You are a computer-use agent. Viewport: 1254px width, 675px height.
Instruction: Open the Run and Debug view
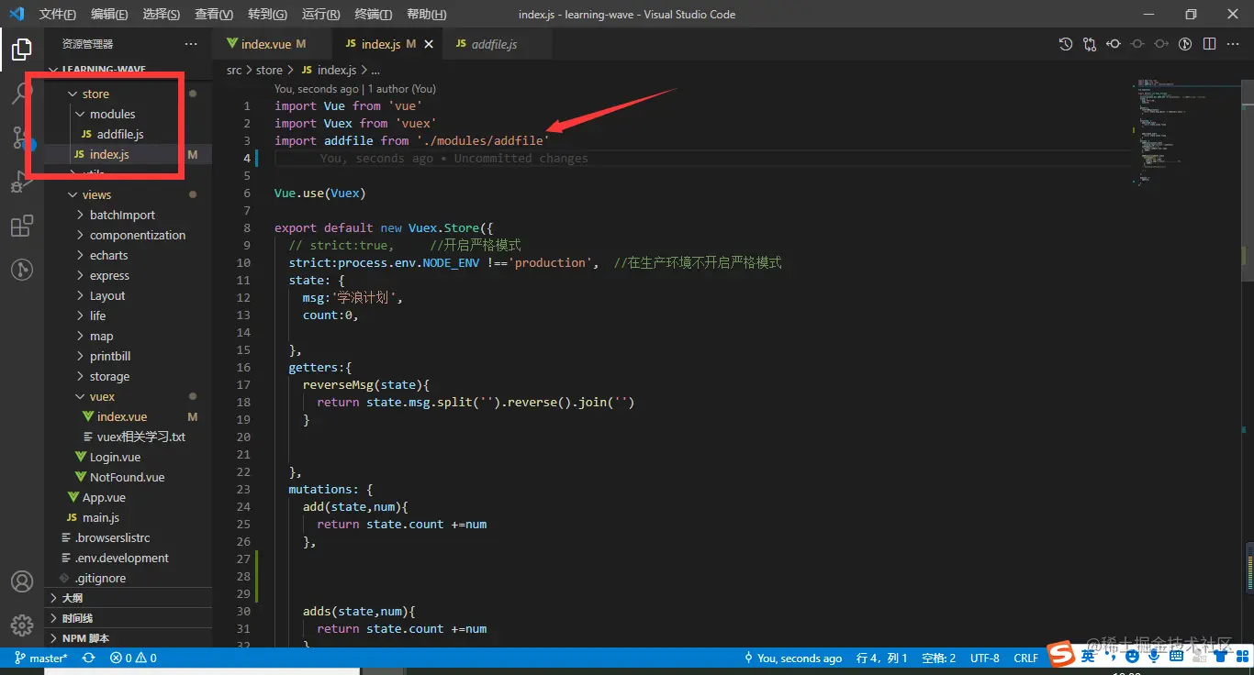pos(22,182)
